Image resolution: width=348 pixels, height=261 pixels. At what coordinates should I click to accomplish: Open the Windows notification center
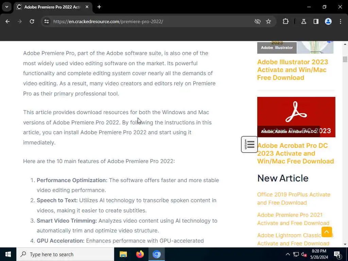click(x=337, y=254)
